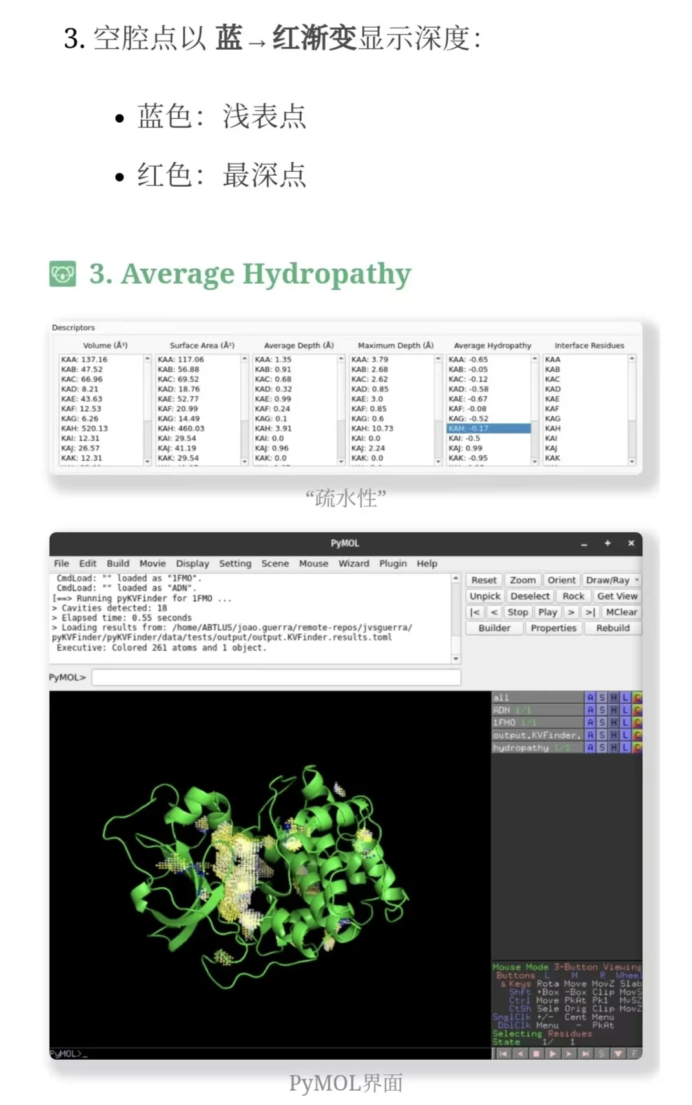Open the File menu
The image size is (692, 1105).
pos(61,563)
